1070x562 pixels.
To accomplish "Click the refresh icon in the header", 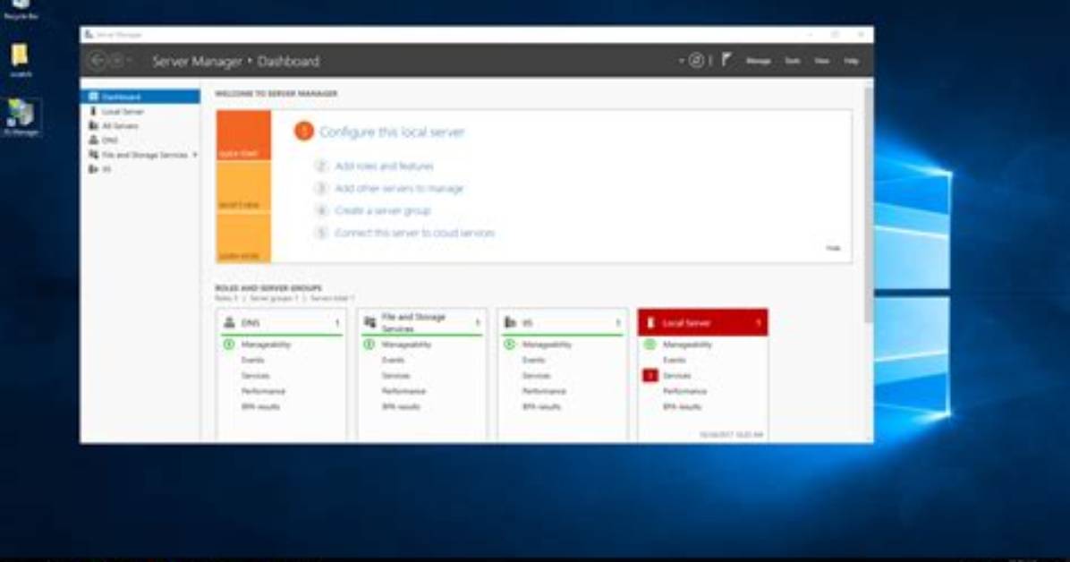I will click(696, 61).
